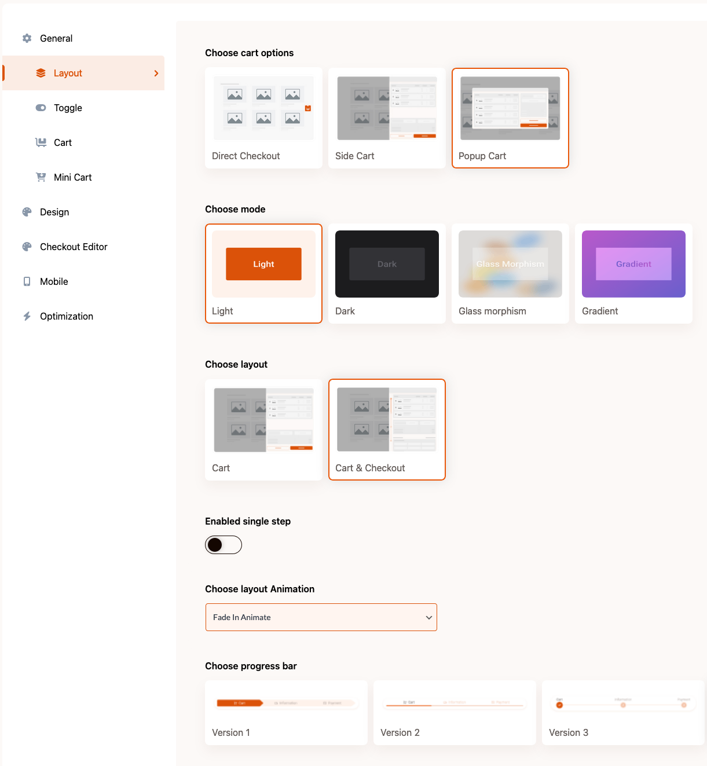The height and width of the screenshot is (766, 707).
Task: Choose the Direct Checkout option
Action: pos(263,118)
